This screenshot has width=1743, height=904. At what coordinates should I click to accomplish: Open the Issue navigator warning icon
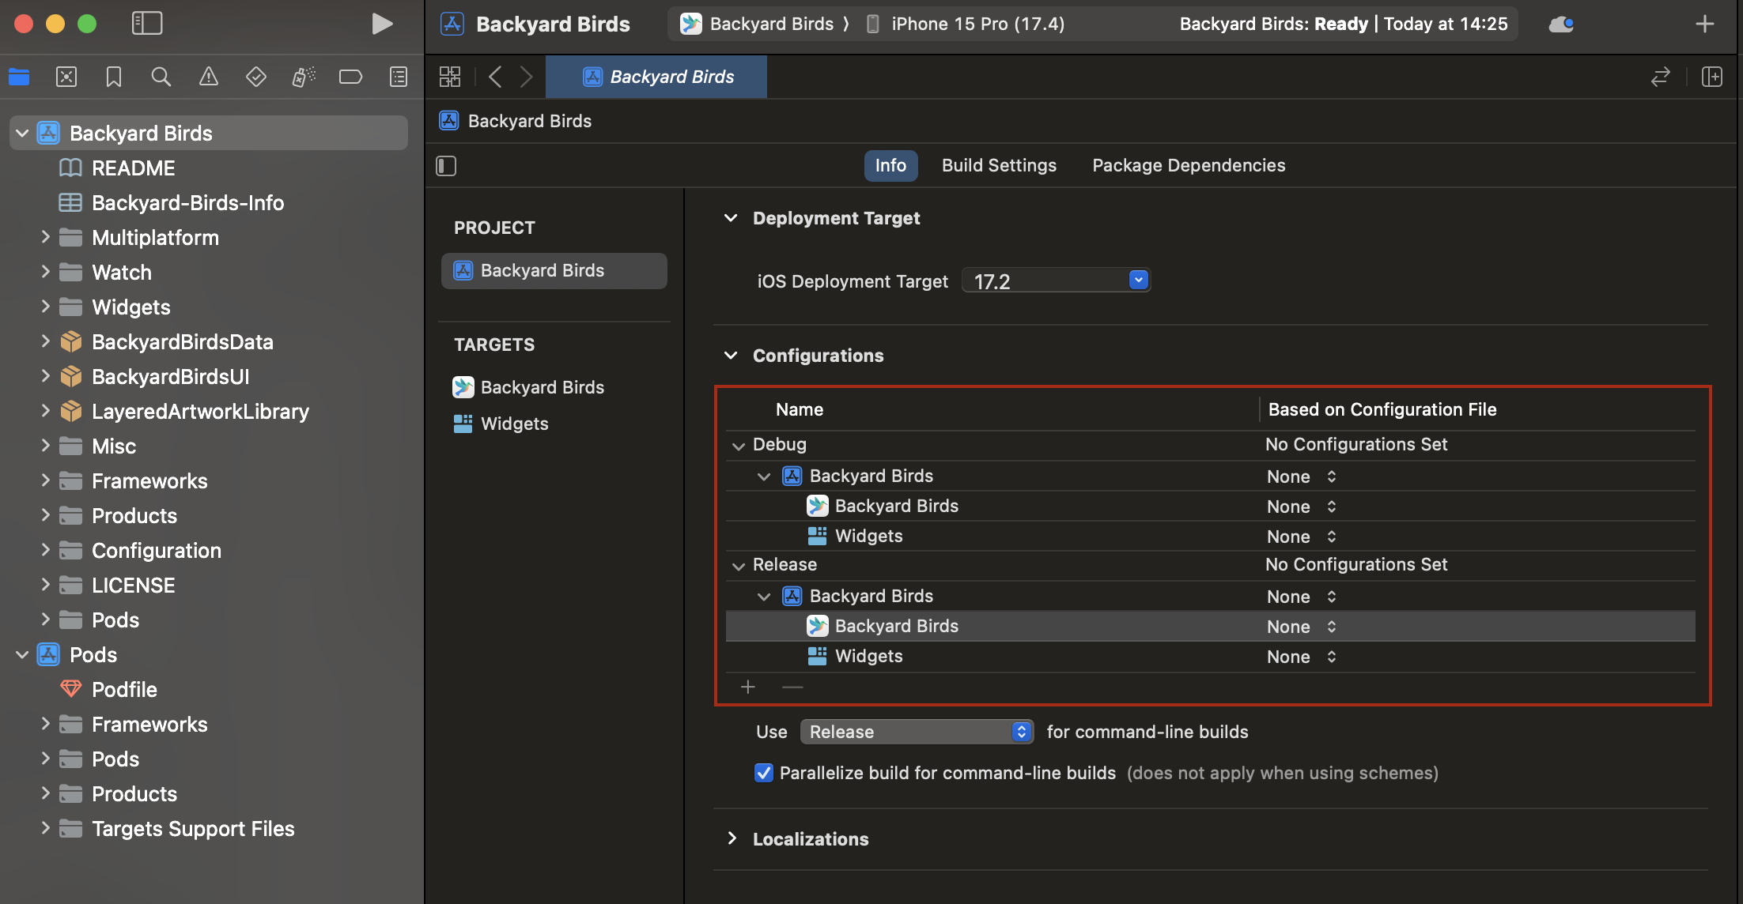click(x=209, y=77)
